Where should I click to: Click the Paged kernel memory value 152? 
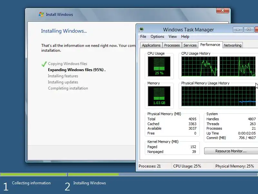tap(193, 147)
